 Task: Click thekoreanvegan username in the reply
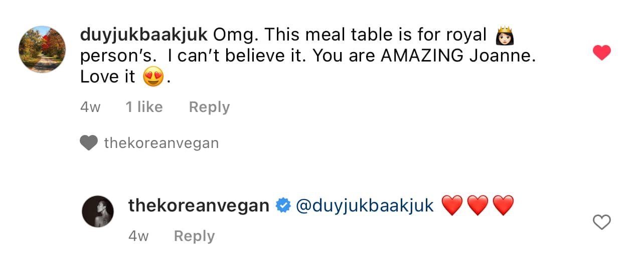coord(199,205)
